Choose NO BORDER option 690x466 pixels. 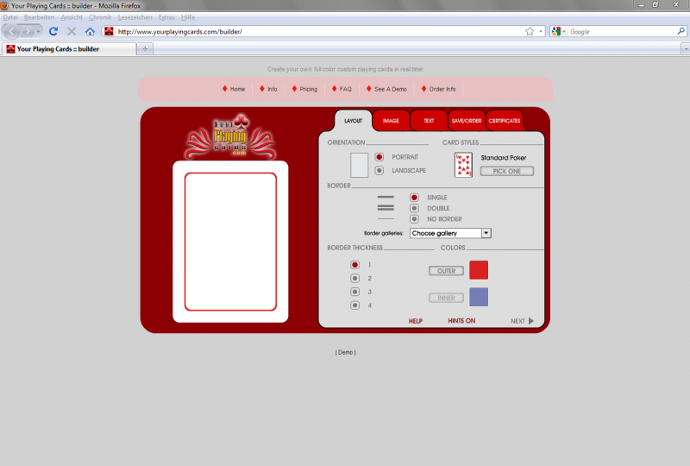point(414,219)
